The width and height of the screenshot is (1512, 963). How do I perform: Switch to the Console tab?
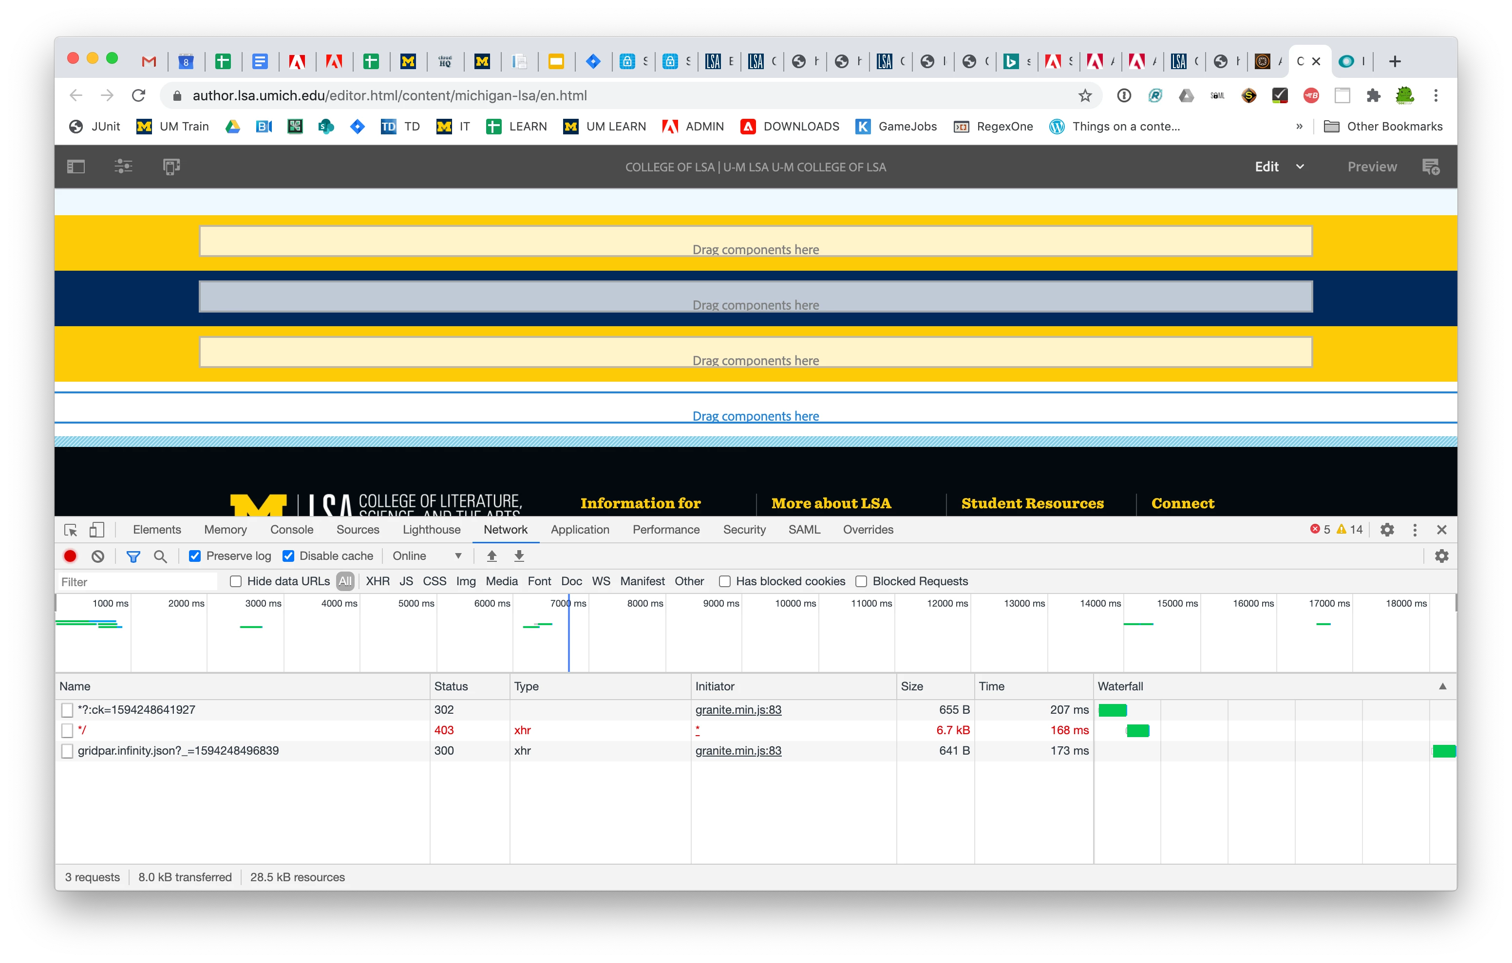[291, 530]
